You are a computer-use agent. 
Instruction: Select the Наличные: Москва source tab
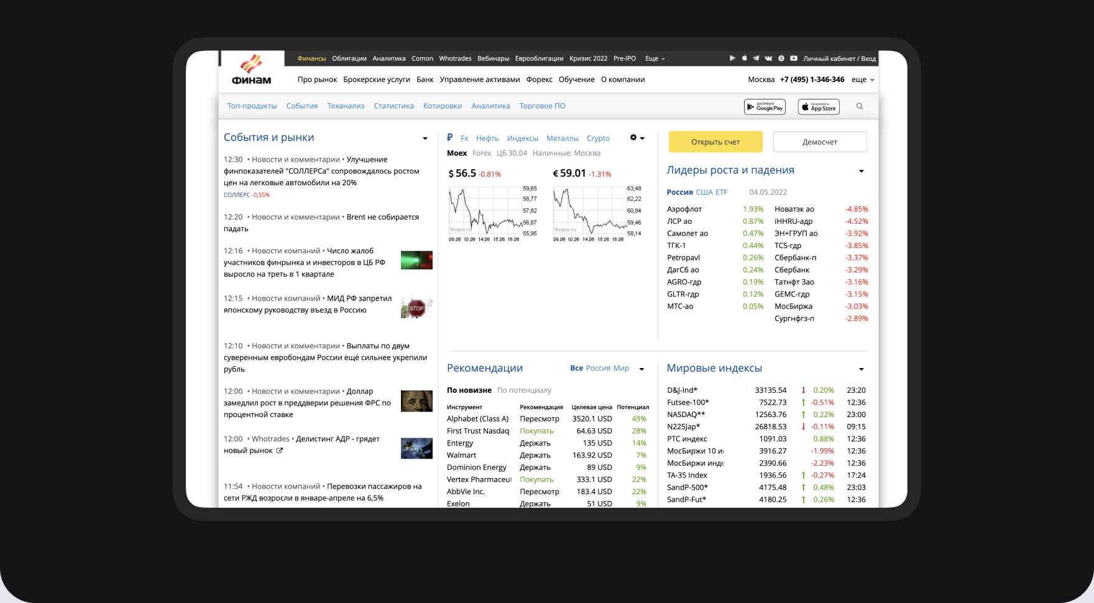tap(566, 154)
